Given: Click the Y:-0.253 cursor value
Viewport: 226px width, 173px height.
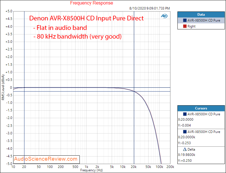Looking at the screenshot, I should (x=184, y=143).
